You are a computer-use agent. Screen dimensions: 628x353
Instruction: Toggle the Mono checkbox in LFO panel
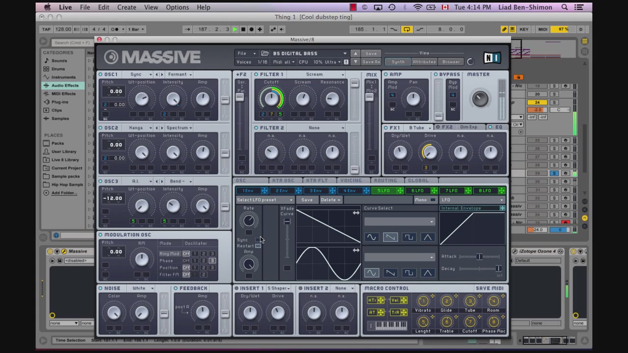pyautogui.click(x=433, y=200)
